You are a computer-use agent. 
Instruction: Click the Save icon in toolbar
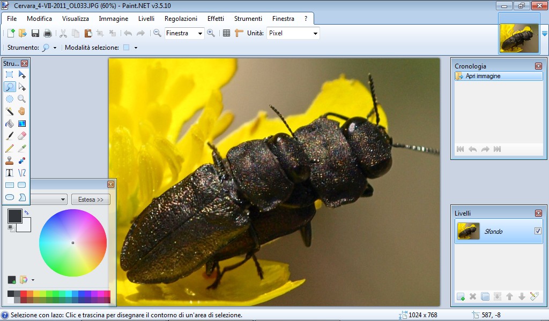(35, 33)
